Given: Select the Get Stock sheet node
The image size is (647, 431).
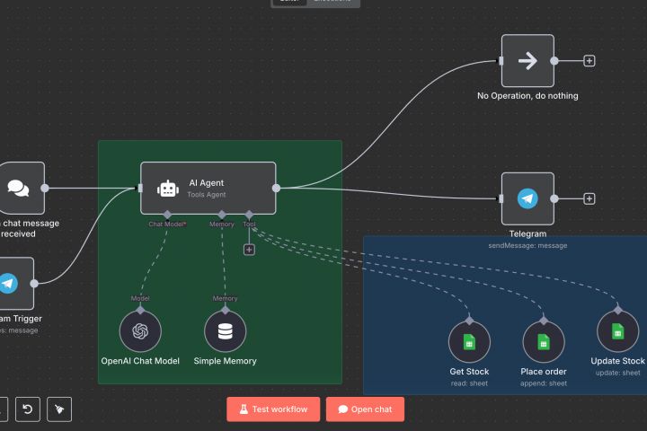Looking at the screenshot, I should [469, 342].
